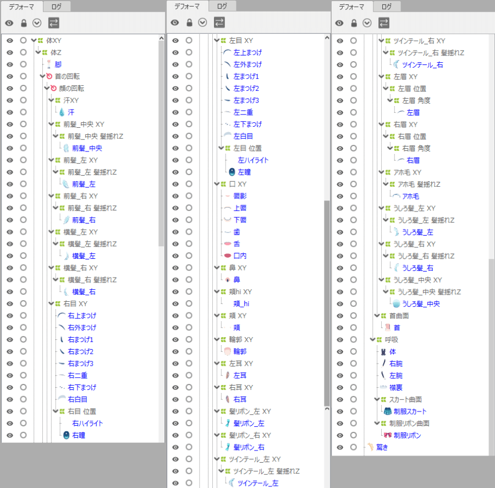
Task: Hide the 体XY deformer with its eye
Action: click(10, 40)
